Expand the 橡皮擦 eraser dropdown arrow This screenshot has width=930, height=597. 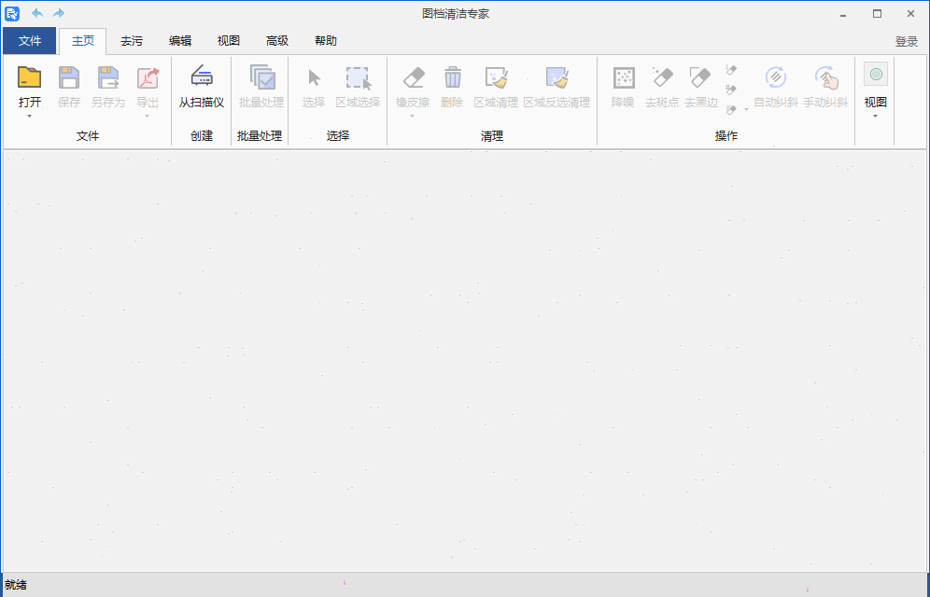pyautogui.click(x=412, y=117)
